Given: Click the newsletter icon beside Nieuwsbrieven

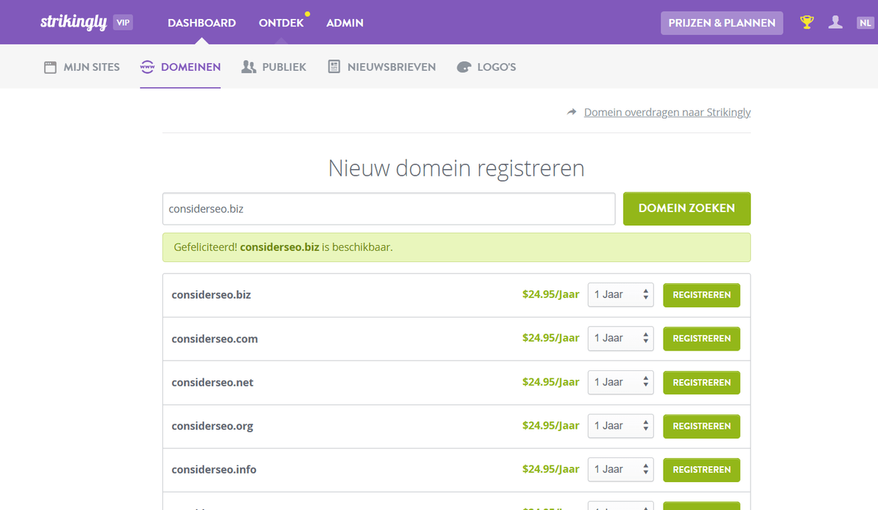Looking at the screenshot, I should click(x=334, y=66).
